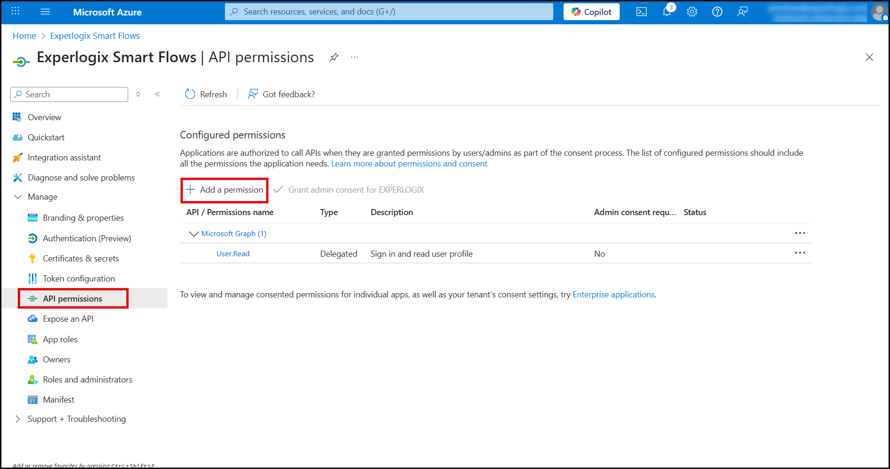Click the Copilot button
This screenshot has height=469, width=890.
click(592, 12)
